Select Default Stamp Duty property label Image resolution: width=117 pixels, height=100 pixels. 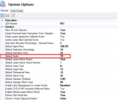click(x=14, y=76)
